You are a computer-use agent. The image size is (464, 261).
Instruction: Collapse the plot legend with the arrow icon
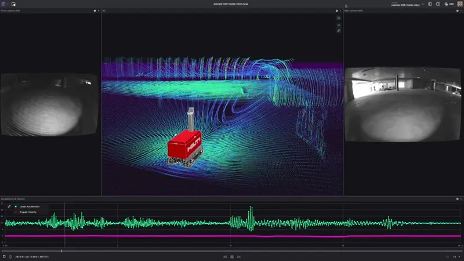(x=9, y=206)
